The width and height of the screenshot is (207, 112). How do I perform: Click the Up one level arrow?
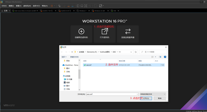pyautogui.click(x=72, y=52)
